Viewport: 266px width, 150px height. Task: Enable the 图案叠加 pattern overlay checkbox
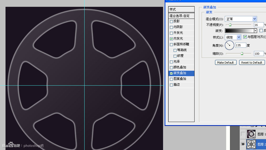point(171,79)
